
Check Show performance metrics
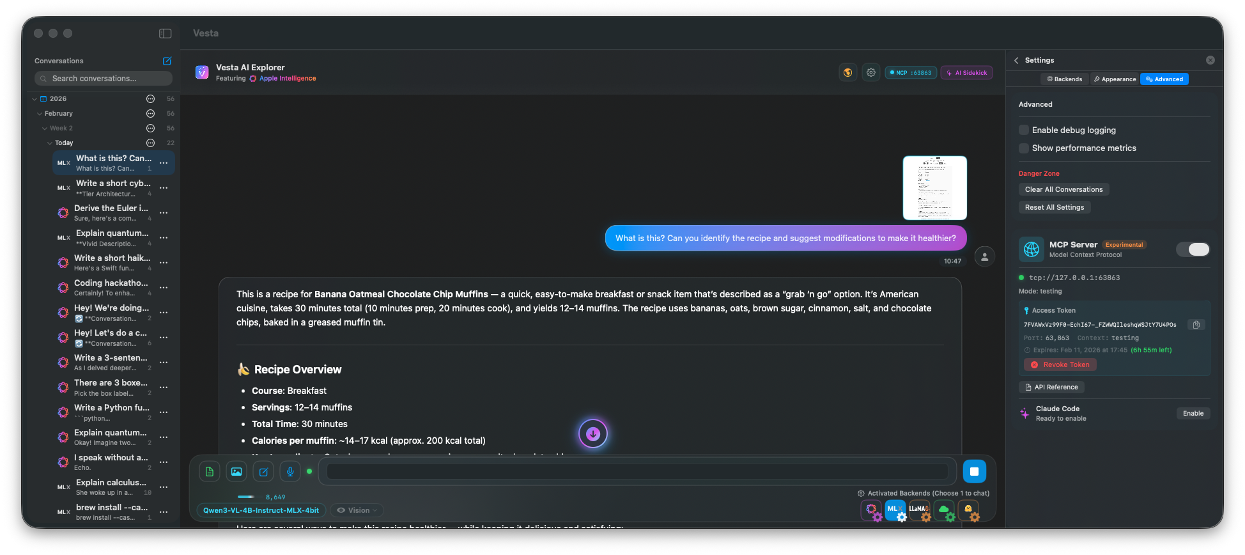(1024, 148)
